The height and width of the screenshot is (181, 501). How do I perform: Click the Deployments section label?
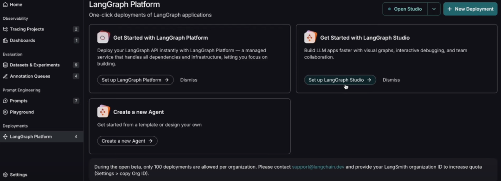pyautogui.click(x=15, y=126)
